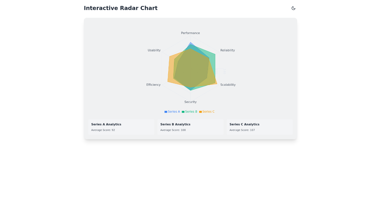Toggle Series A visibility in the legend
This screenshot has height=200, width=381.
172,111
